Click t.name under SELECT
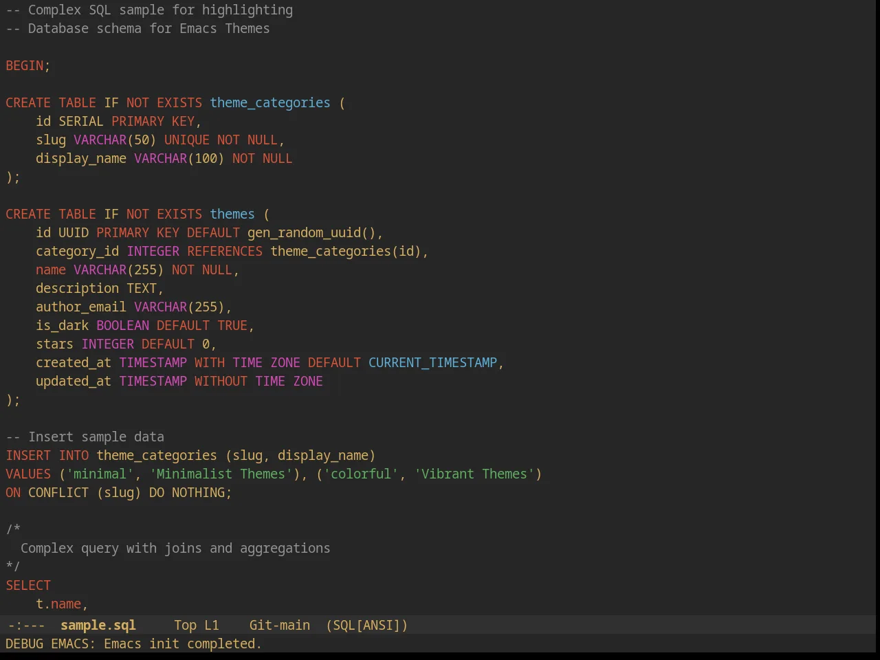The image size is (880, 660). click(x=58, y=604)
